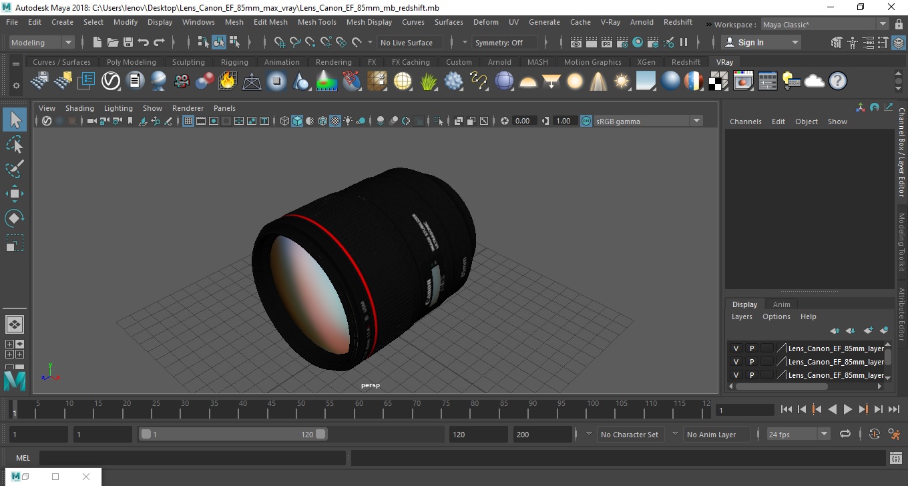
Task: Jump to the start of playback range
Action: [x=786, y=409]
